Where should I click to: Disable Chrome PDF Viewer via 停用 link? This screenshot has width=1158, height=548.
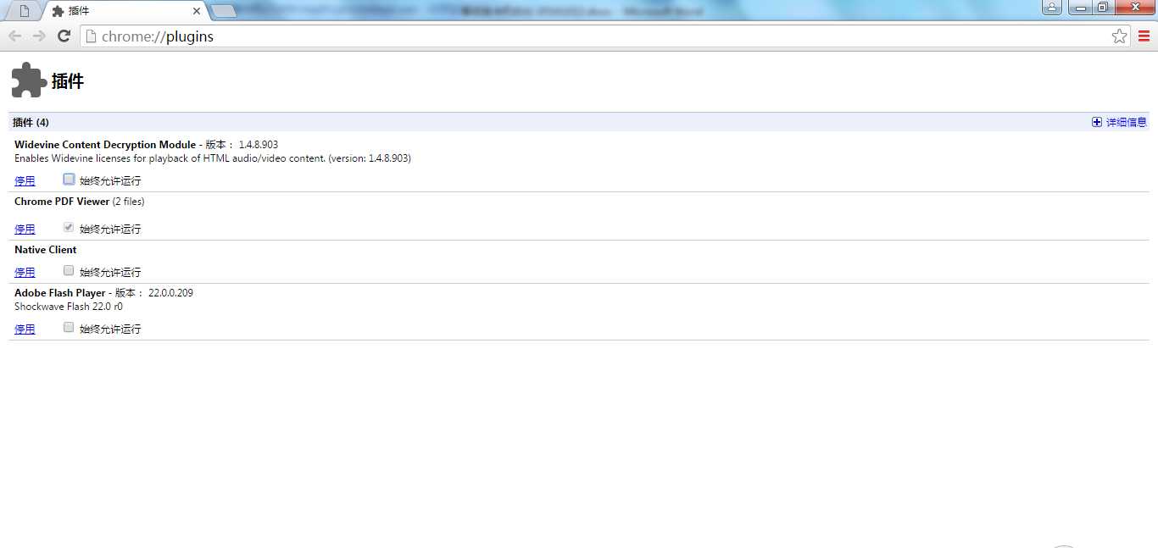pyautogui.click(x=25, y=229)
